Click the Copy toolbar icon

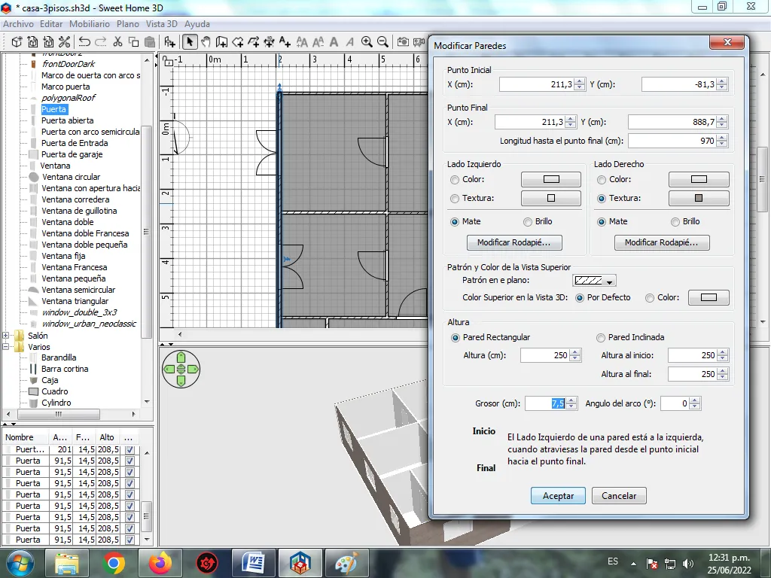pyautogui.click(x=134, y=42)
